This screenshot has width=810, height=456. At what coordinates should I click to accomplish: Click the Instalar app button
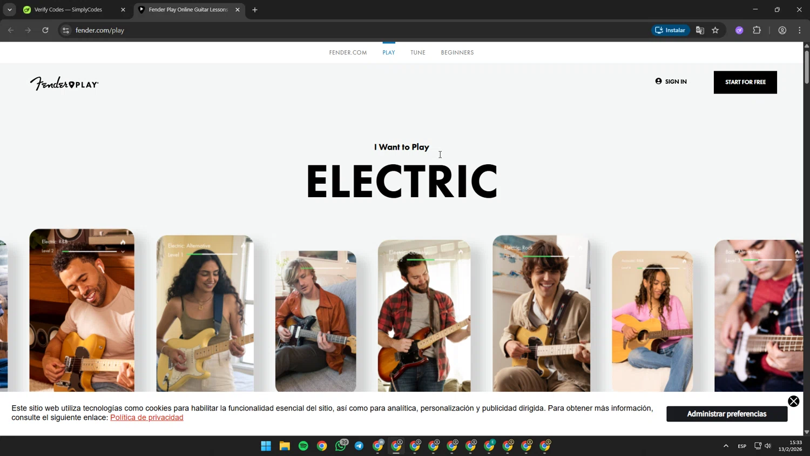point(670,30)
